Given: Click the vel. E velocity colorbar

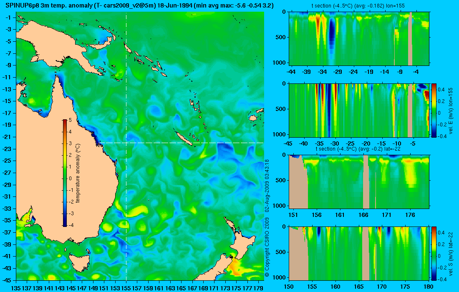Looking at the screenshot, I should click(434, 110).
